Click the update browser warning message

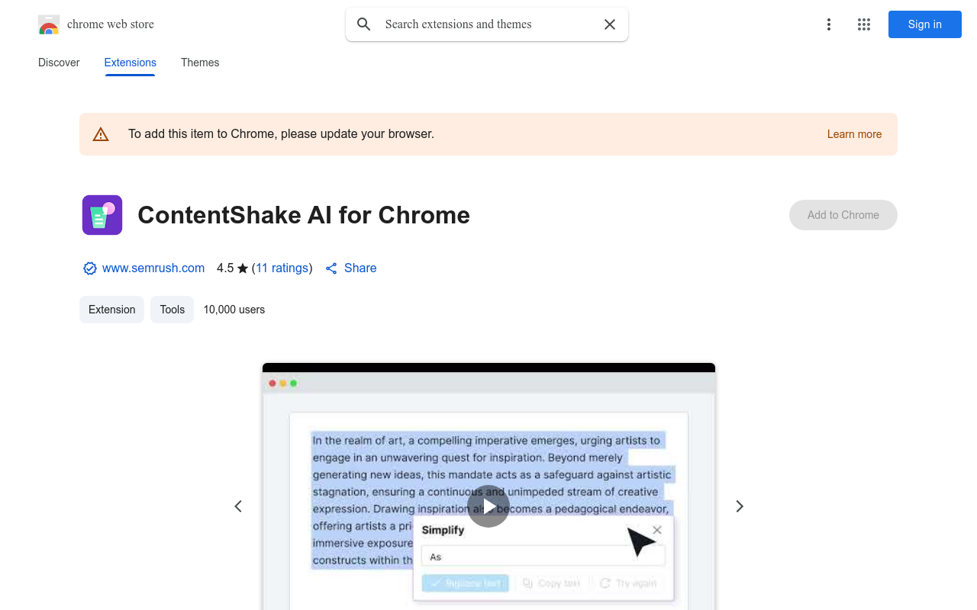pos(281,134)
